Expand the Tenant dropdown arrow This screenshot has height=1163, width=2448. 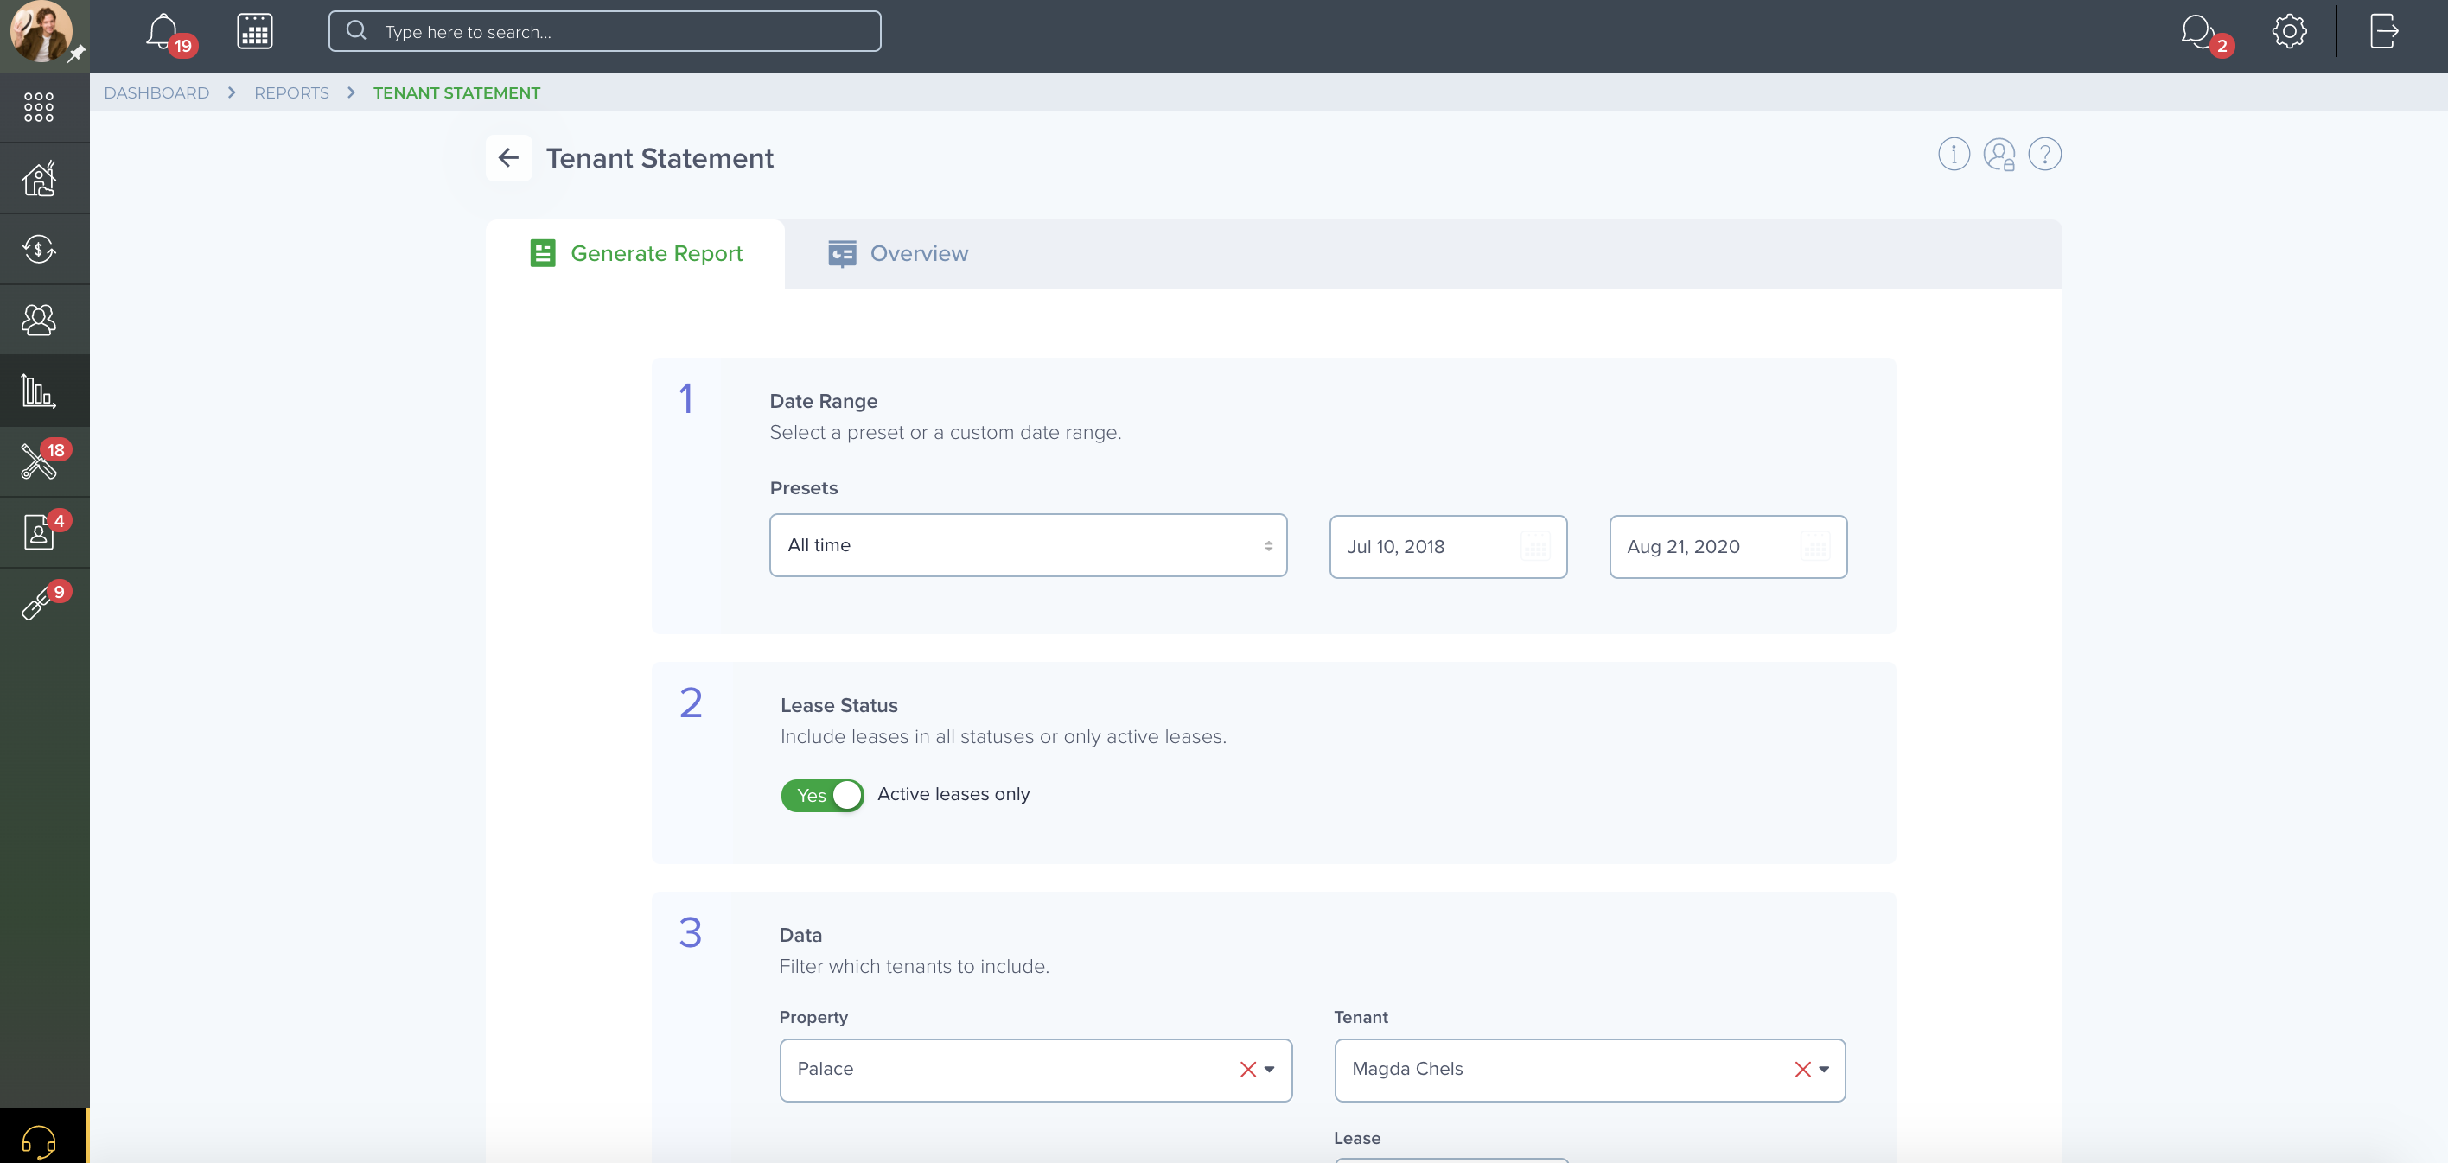pos(1824,1070)
